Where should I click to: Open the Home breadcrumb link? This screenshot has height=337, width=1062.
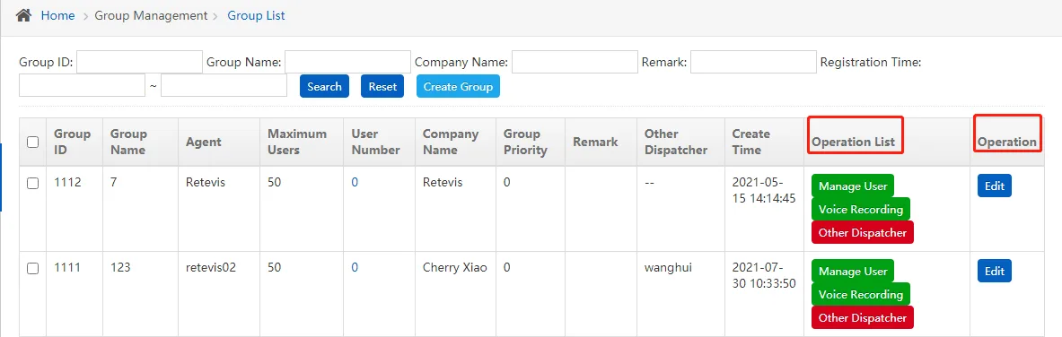[x=57, y=15]
